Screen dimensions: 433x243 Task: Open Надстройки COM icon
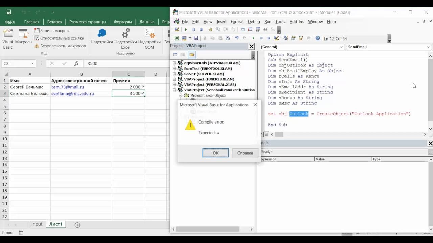pyautogui.click(x=149, y=39)
